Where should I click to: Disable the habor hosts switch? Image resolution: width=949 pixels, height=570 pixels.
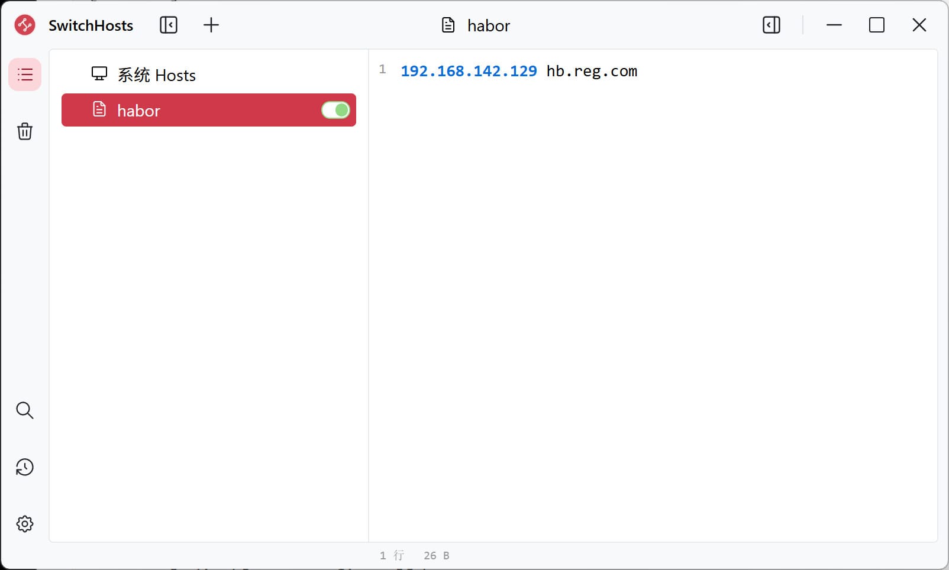pyautogui.click(x=335, y=110)
